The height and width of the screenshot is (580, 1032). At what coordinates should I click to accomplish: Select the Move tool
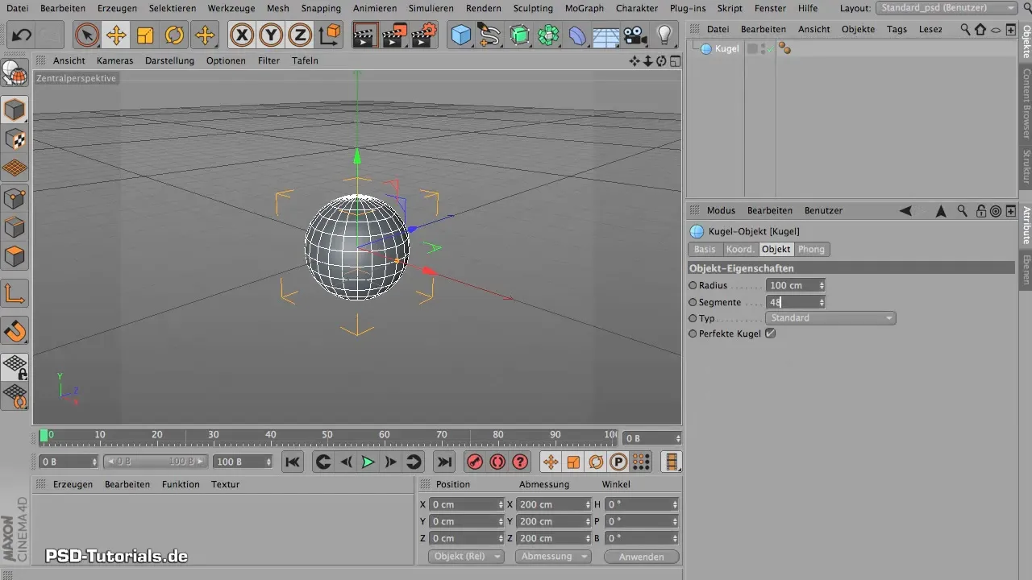[116, 35]
